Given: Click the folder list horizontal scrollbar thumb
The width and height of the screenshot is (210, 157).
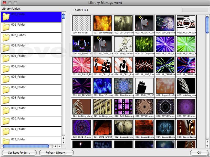Looking at the screenshot, I should pyautogui.click(x=26, y=146).
